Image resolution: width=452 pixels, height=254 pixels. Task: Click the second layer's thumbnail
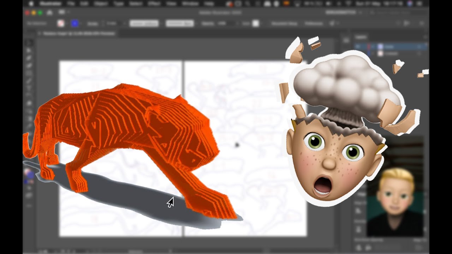pos(380,54)
